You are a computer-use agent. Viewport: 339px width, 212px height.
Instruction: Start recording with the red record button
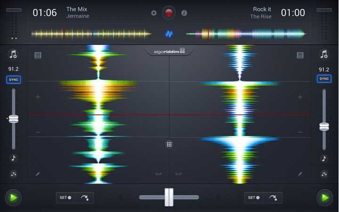169,13
